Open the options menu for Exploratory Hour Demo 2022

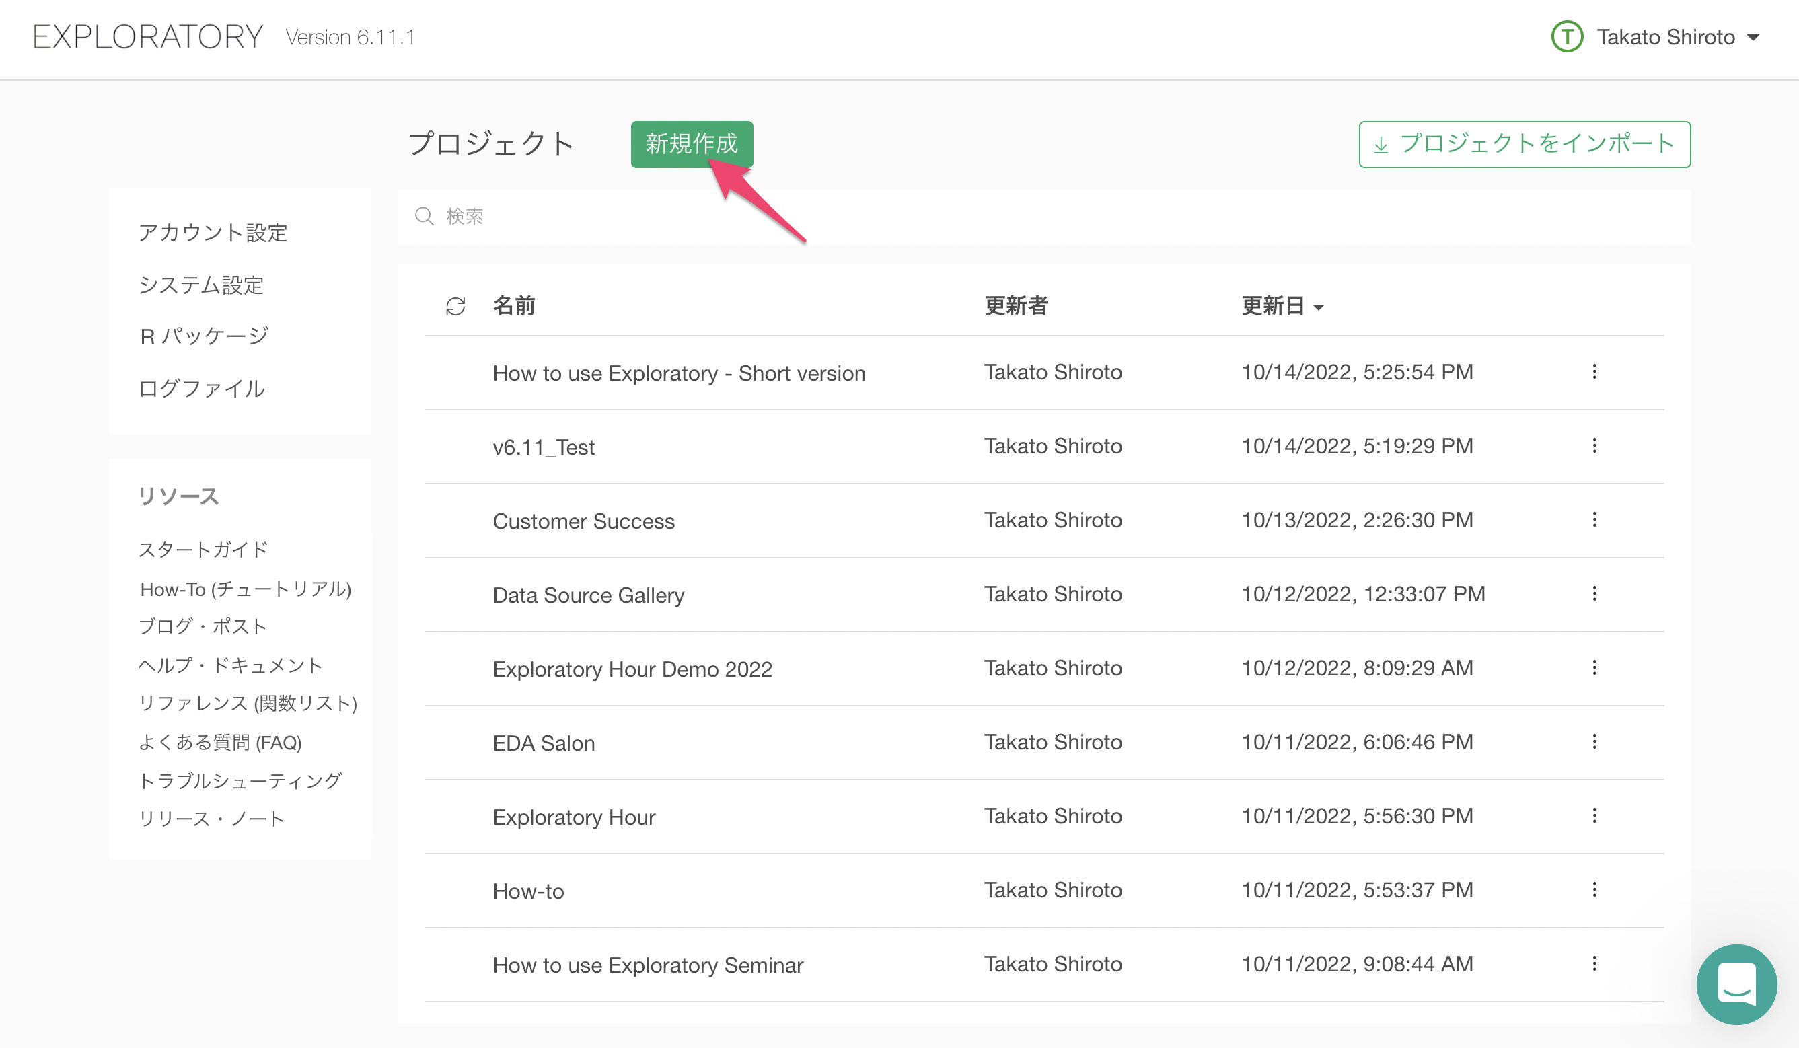pos(1594,668)
